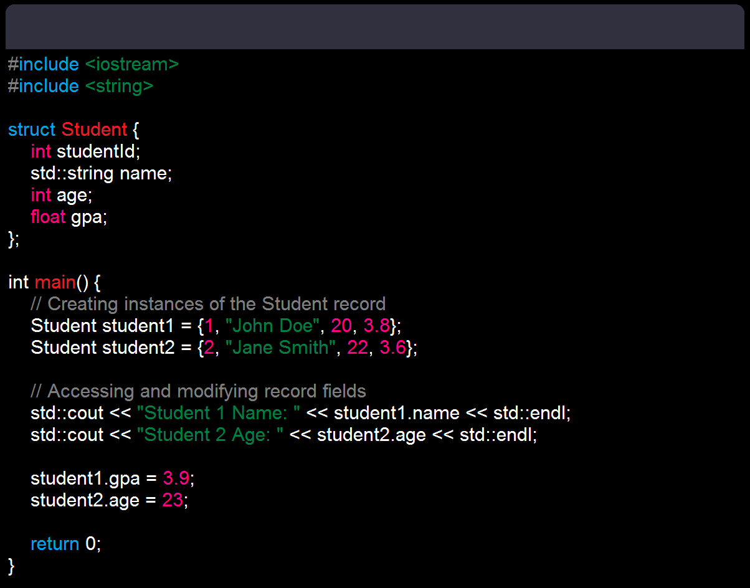Click the 3.6 gpa value
The width and height of the screenshot is (750, 588).
coord(392,348)
